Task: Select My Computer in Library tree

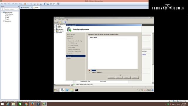Action: pyautogui.click(x=9, y=12)
